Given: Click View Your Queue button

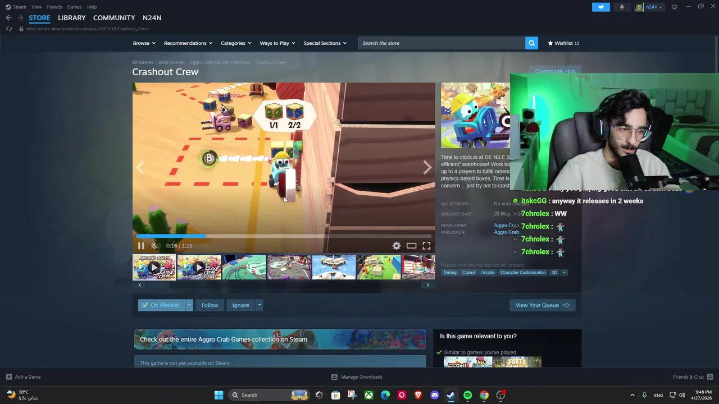Looking at the screenshot, I should click(542, 305).
